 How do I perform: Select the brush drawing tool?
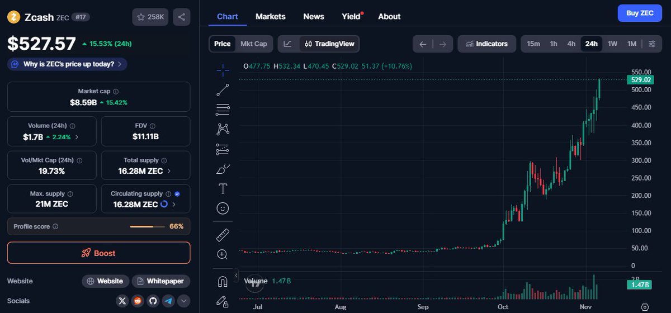point(223,169)
